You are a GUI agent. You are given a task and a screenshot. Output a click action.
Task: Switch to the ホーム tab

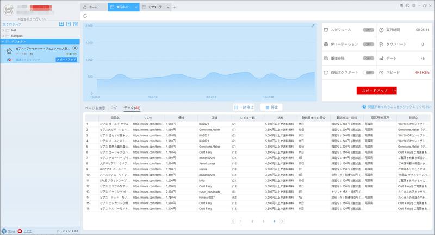coord(94,7)
